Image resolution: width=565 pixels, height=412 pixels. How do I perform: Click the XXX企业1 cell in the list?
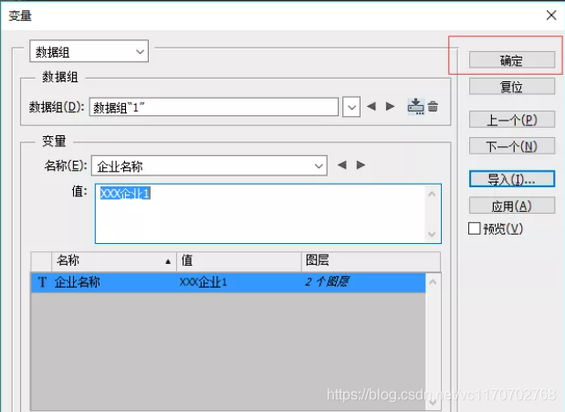[x=204, y=282]
